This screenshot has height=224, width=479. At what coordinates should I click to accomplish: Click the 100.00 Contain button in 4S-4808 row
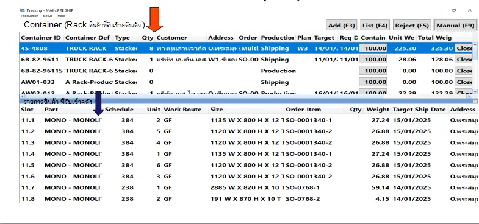(x=373, y=49)
